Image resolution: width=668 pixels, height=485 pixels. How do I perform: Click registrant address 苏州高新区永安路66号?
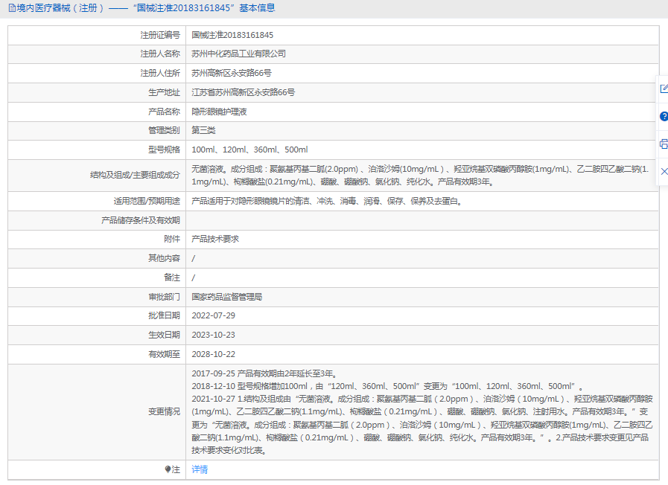[x=231, y=74]
